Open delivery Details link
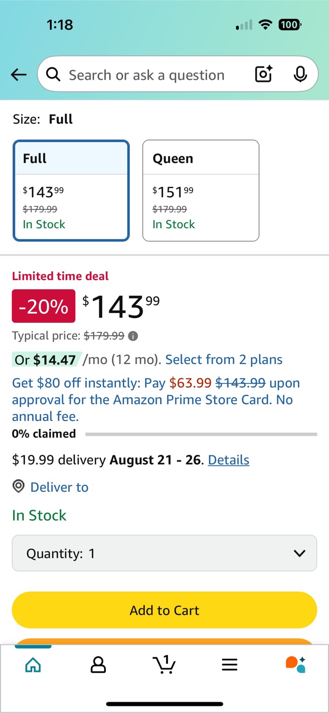The height and width of the screenshot is (713, 329). (x=228, y=460)
